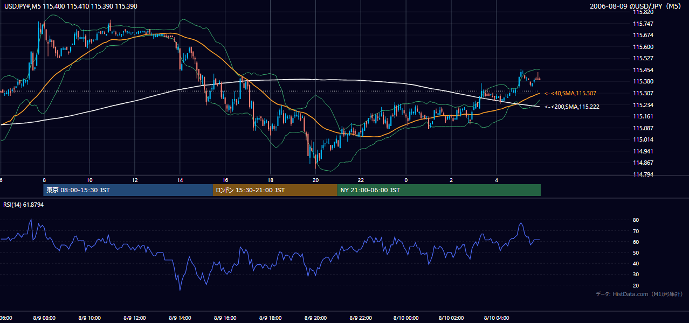Select the 東京 08:00-15:30 JST session bar

[128, 190]
